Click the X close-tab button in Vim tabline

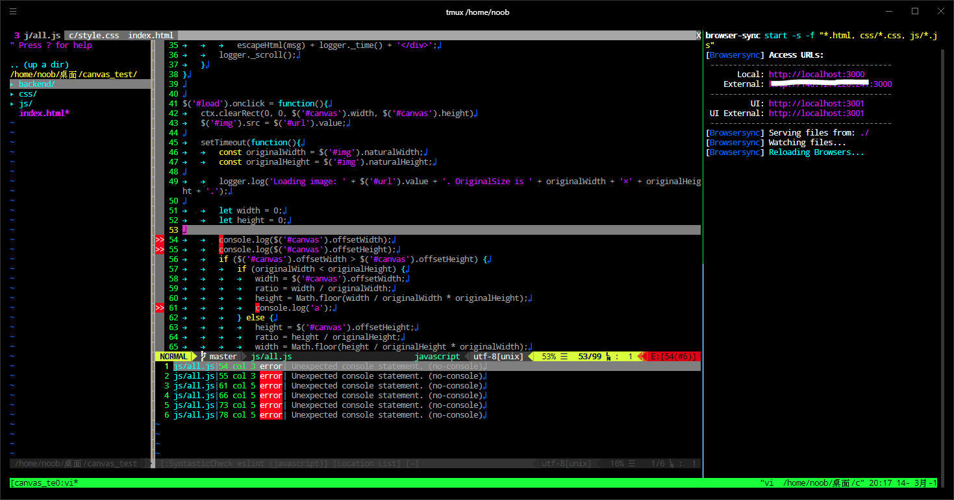tap(698, 36)
